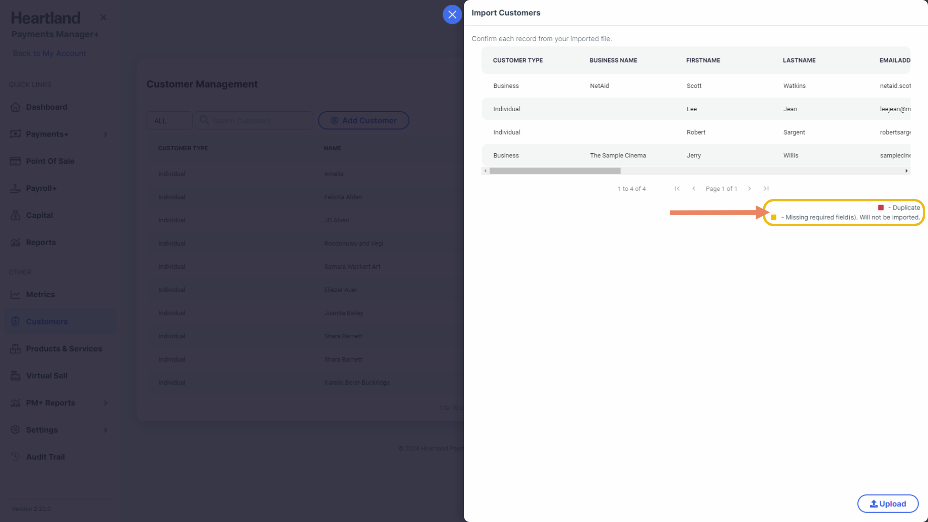This screenshot has height=522, width=928.
Task: Click the Watkins last name cell
Action: pyautogui.click(x=794, y=86)
